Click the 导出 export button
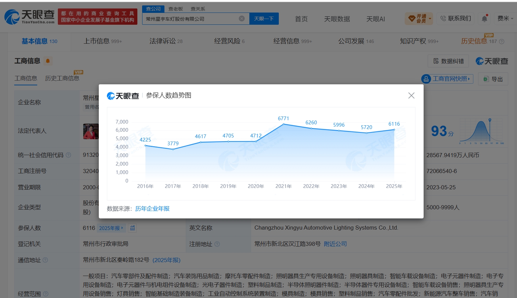517x298 pixels. click(493, 79)
